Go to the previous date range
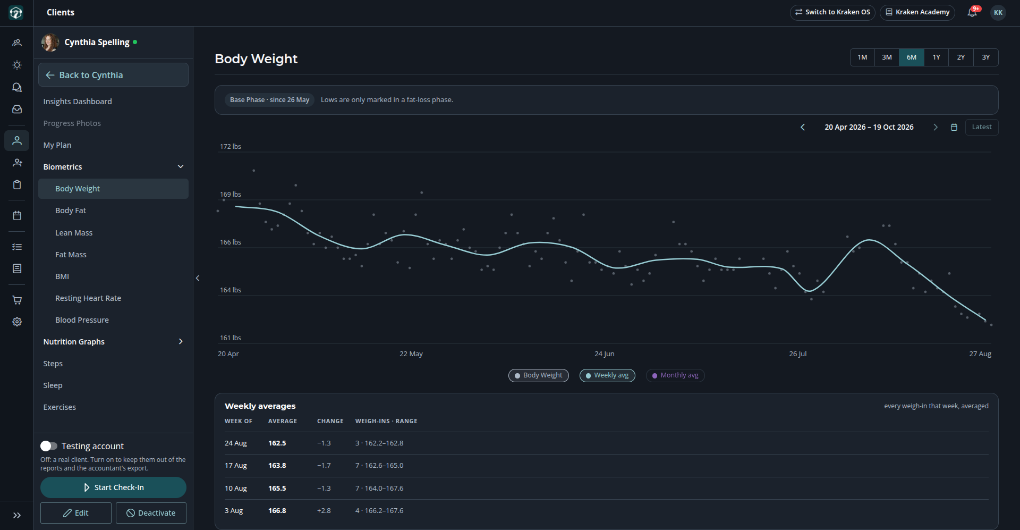The width and height of the screenshot is (1020, 530). (803, 127)
